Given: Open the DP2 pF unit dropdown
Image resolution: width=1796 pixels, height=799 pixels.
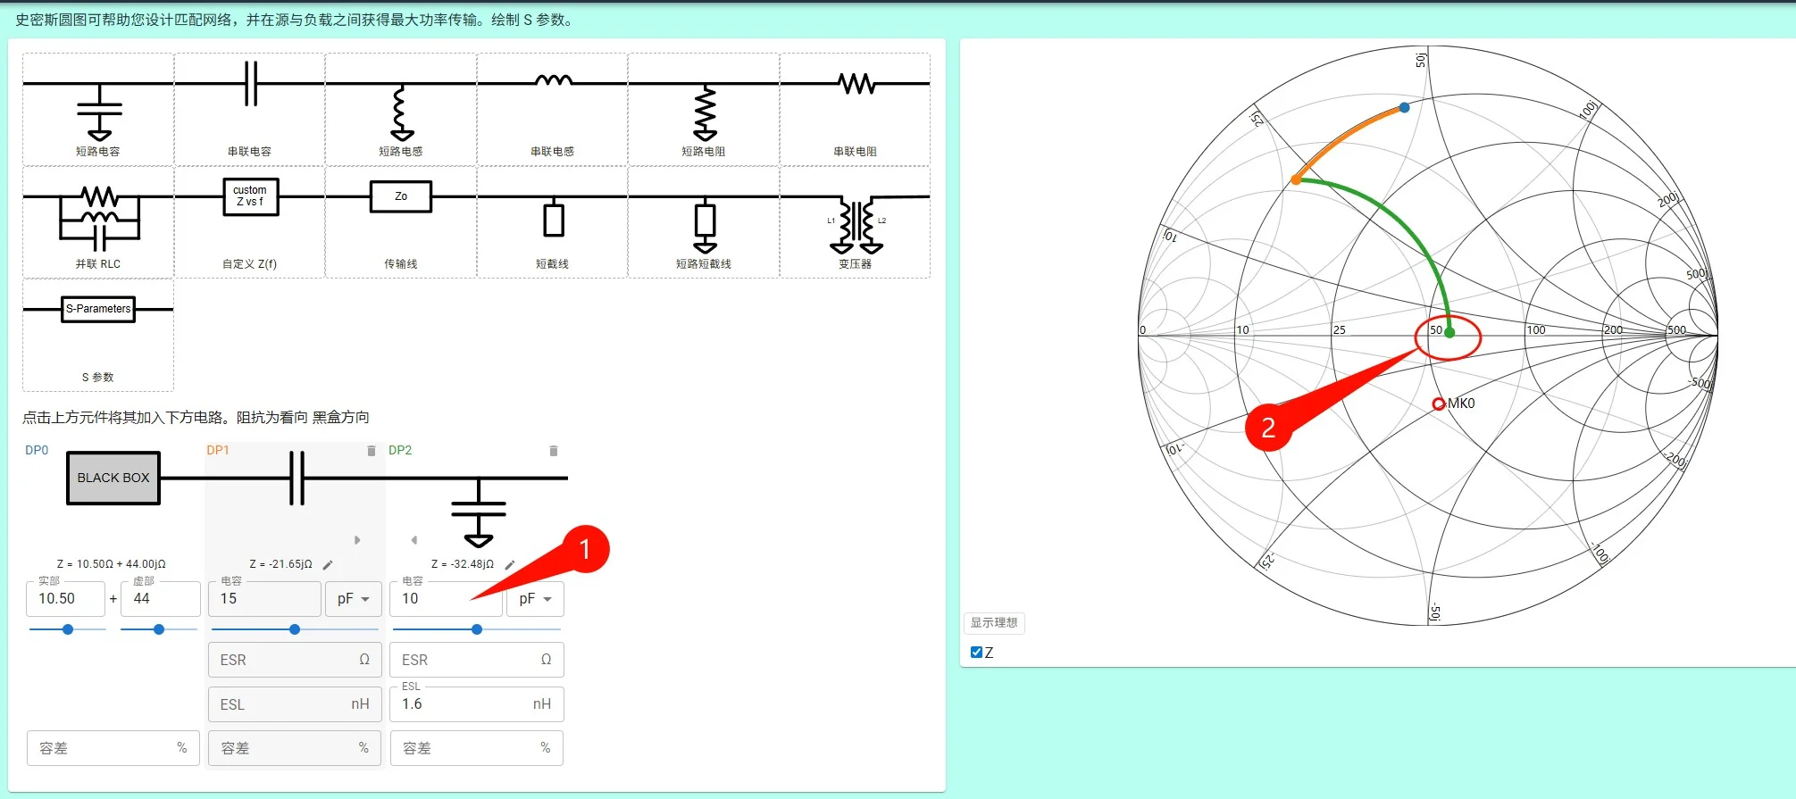Looking at the screenshot, I should point(536,599).
